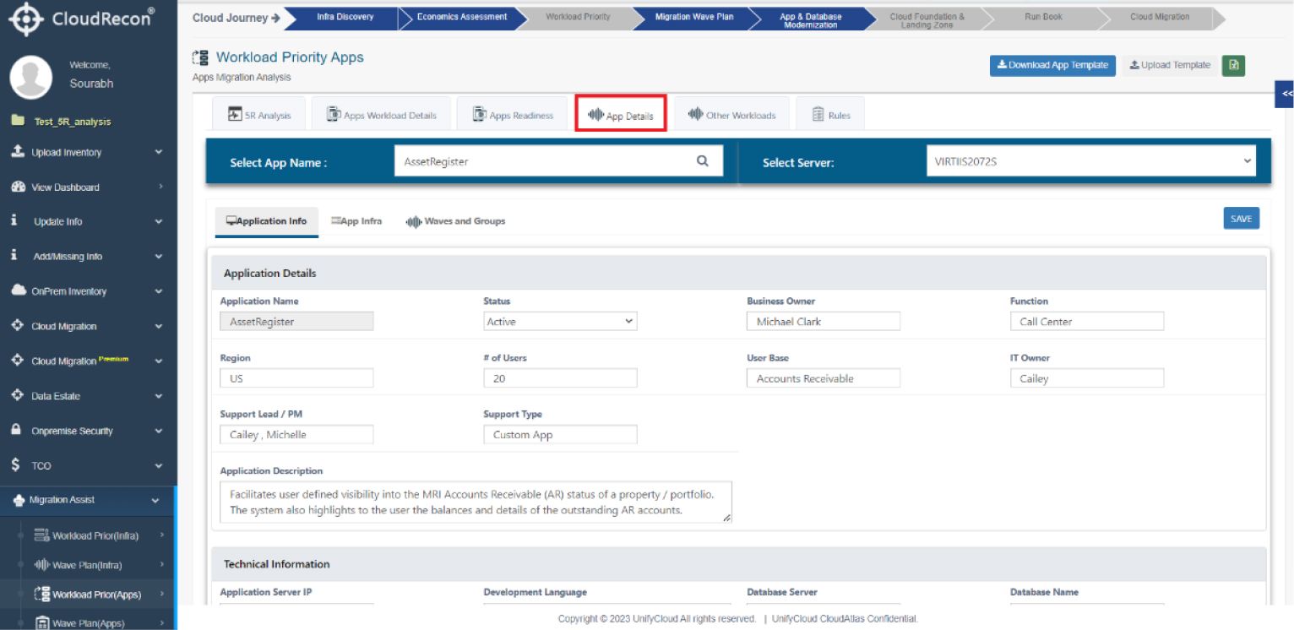The image size is (1294, 630).
Task: Open the Apps Workload Details tab
Action: [381, 115]
